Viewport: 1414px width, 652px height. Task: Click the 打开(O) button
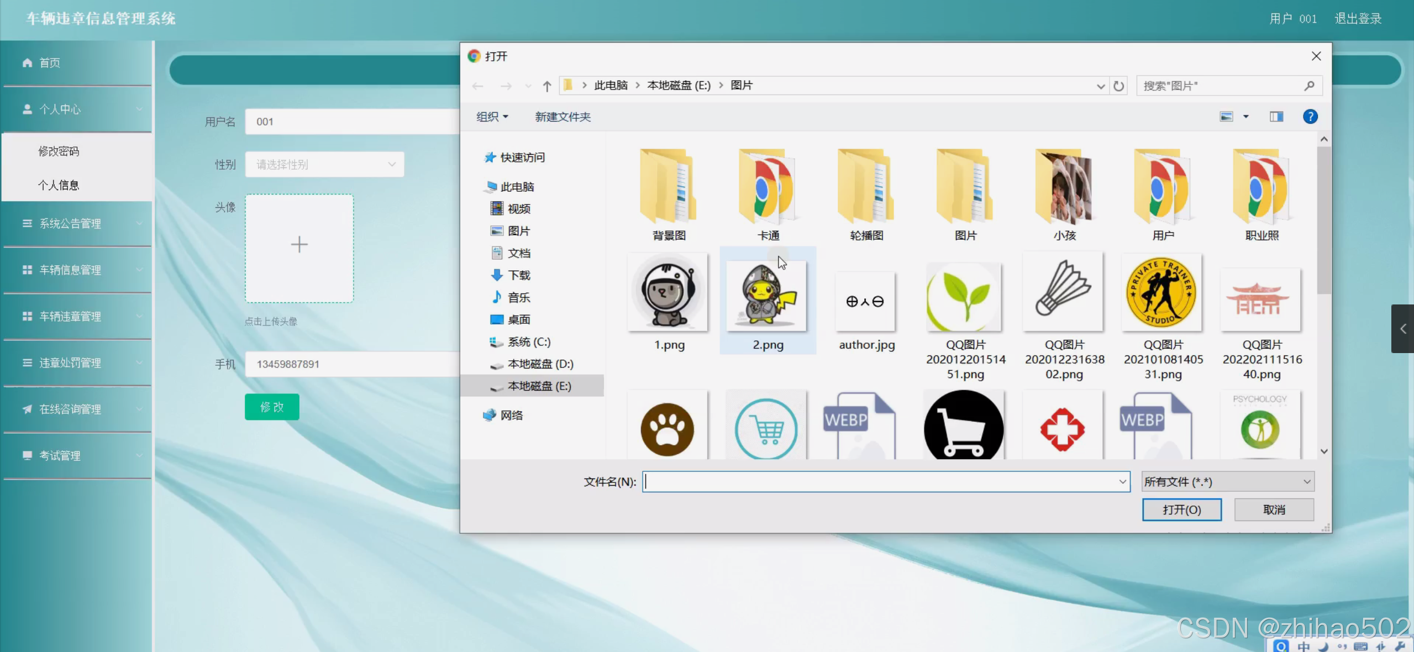(1181, 509)
